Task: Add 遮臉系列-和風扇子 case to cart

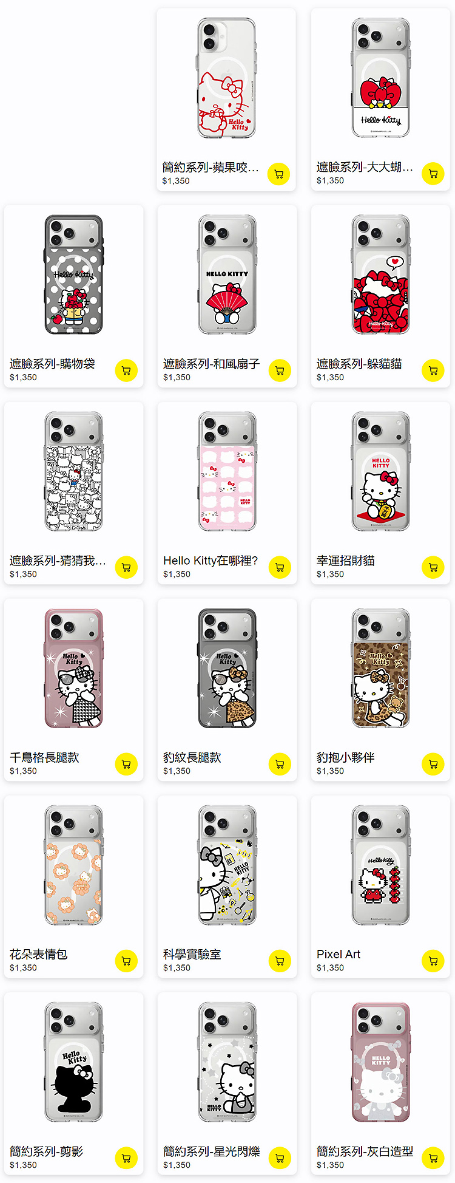Action: click(280, 370)
